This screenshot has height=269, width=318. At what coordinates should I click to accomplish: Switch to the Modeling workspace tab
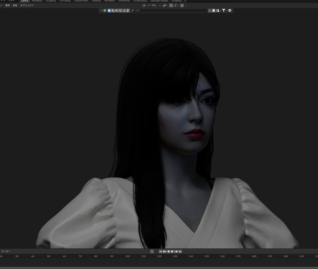[x=37, y=1]
